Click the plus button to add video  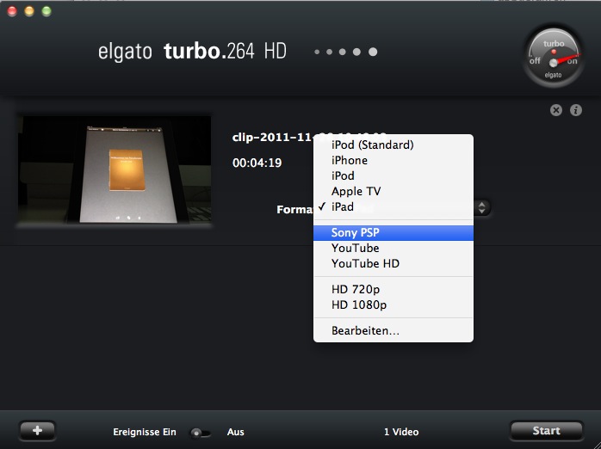pos(37,431)
